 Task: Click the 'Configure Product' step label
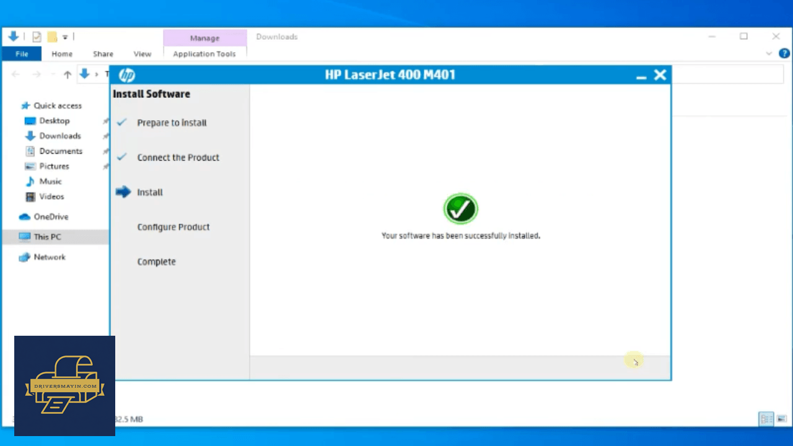[x=173, y=227]
